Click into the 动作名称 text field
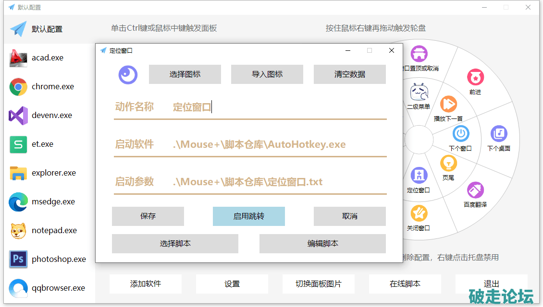543x307 pixels. click(279, 107)
